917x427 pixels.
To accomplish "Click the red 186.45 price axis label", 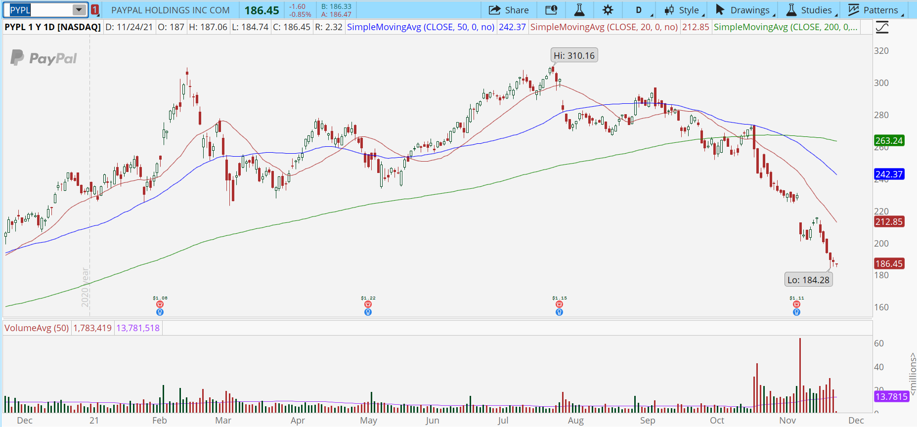I will pyautogui.click(x=889, y=264).
